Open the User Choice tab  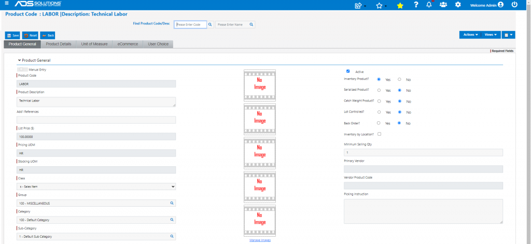pyautogui.click(x=158, y=44)
